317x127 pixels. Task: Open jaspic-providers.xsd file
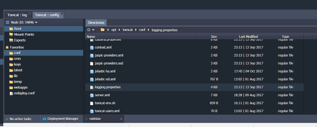click(x=109, y=63)
